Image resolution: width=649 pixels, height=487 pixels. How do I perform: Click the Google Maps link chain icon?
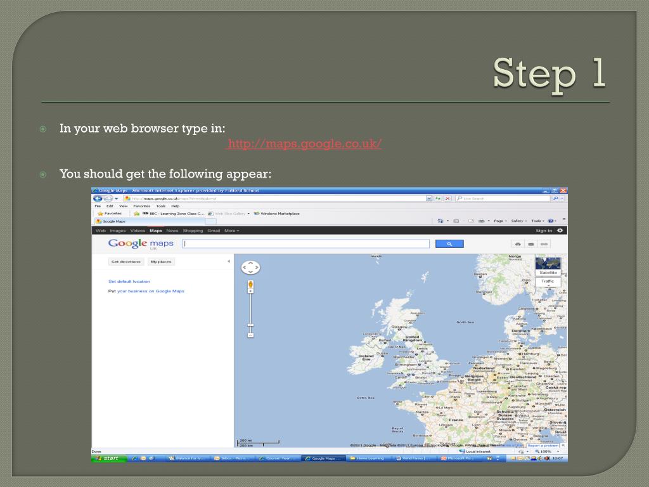click(x=544, y=244)
